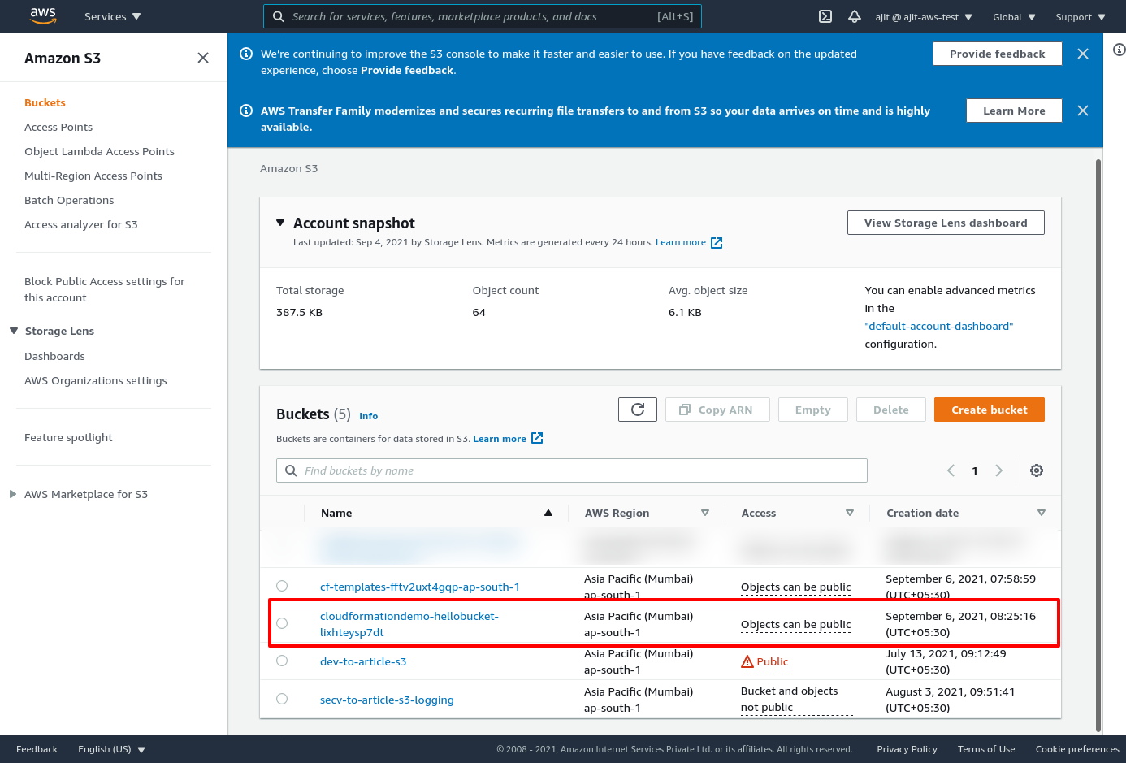Open bucket table preferences gear icon

[x=1037, y=470]
